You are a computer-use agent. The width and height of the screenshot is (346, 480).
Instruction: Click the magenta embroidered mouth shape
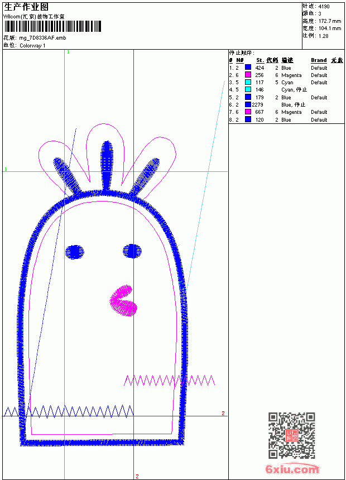[123, 301]
